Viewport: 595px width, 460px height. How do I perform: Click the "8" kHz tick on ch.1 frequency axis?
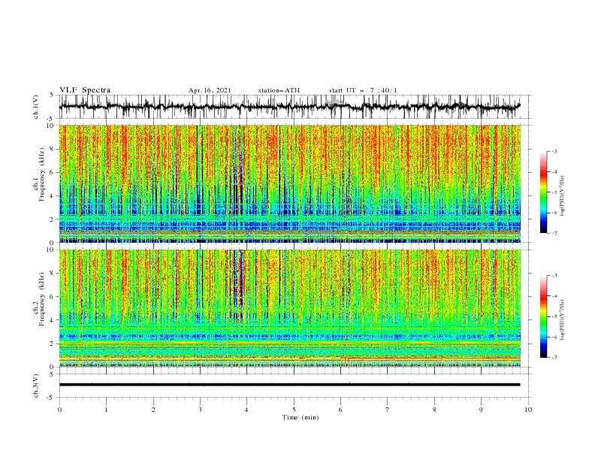point(53,149)
